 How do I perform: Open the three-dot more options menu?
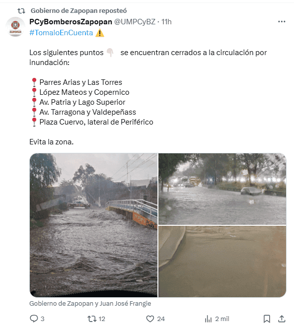(x=282, y=22)
